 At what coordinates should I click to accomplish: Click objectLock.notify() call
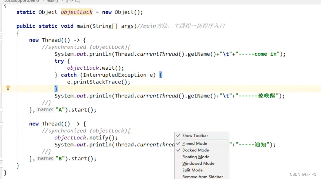click(x=86, y=138)
